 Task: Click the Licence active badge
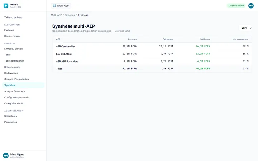point(236,6)
